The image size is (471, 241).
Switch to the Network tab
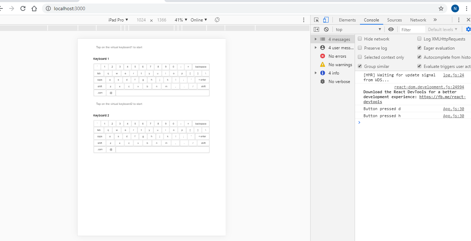point(418,20)
